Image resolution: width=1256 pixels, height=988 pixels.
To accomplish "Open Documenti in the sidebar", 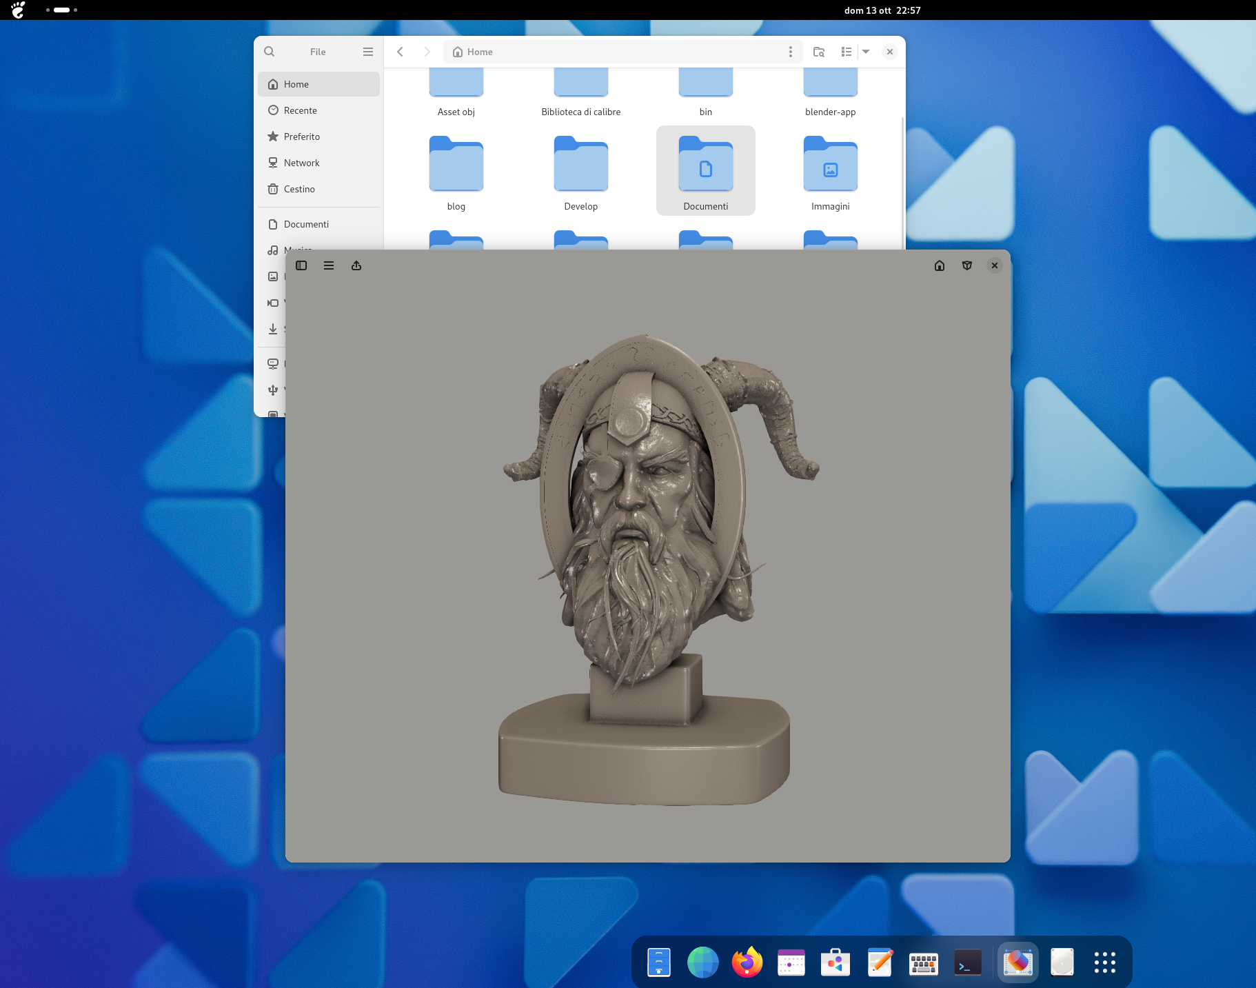I will pos(318,224).
